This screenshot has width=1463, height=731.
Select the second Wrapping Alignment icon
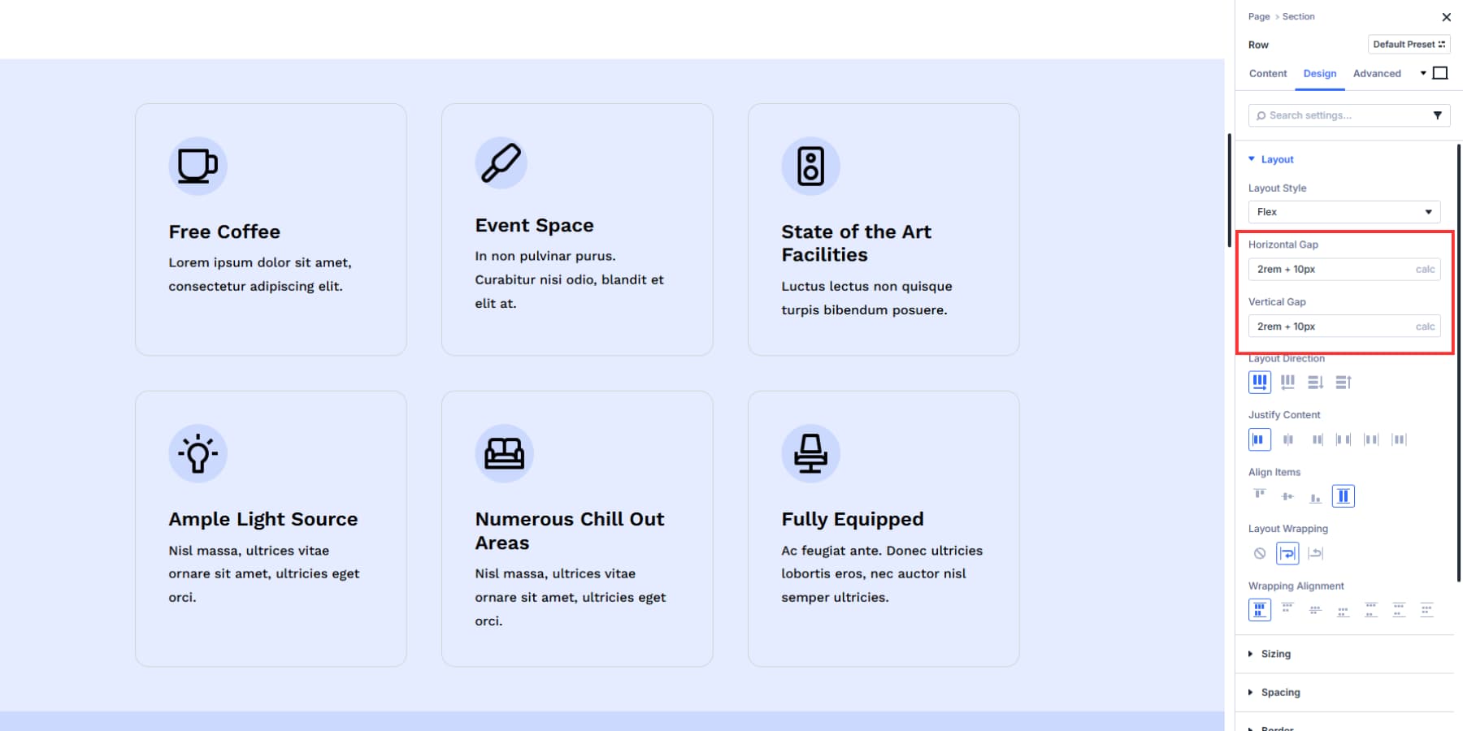1287,609
